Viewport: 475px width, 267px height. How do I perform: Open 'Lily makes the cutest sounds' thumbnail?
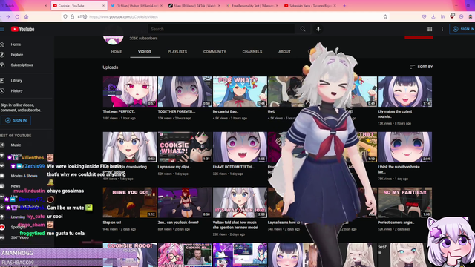404,91
